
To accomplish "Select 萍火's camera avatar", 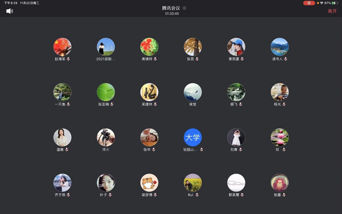I will point(106,138).
